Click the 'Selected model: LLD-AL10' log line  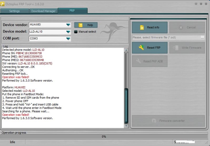tap(18, 91)
